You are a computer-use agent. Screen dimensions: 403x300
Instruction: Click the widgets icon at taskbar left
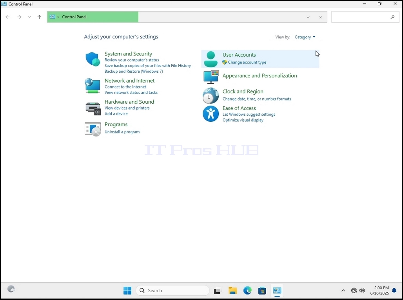[11, 289]
